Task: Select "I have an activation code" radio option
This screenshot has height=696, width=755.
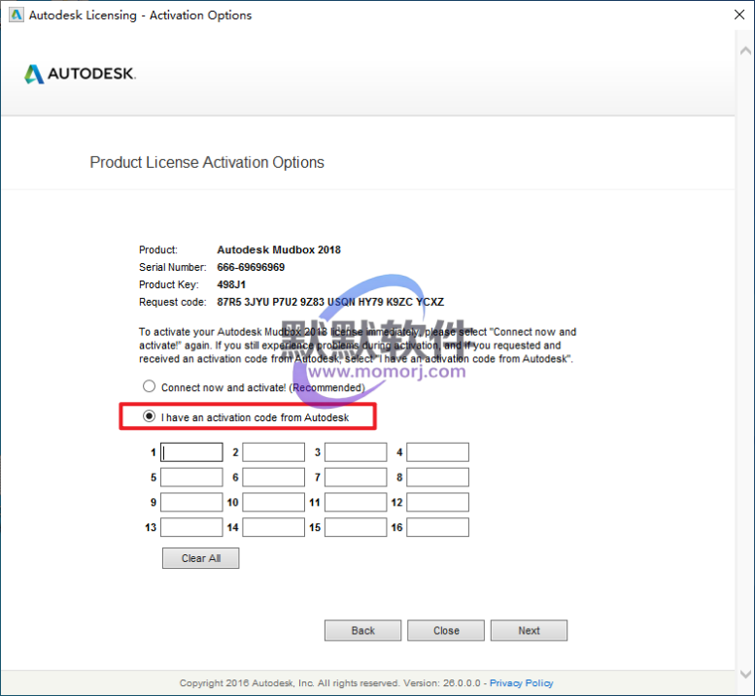Action: [150, 417]
